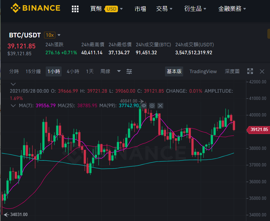This screenshot has height=221, width=270.
Task: Click the BTC/USDT pair name
Action: point(25,35)
